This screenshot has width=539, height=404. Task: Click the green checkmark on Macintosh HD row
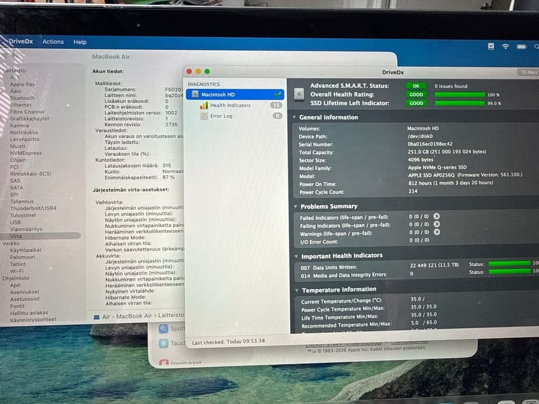coord(277,94)
